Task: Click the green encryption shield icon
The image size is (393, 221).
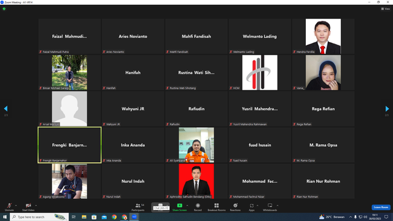Action: 4,9
